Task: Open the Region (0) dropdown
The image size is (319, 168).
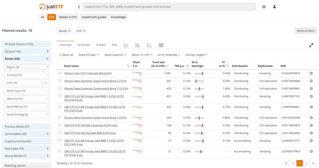Action: click(x=27, y=67)
